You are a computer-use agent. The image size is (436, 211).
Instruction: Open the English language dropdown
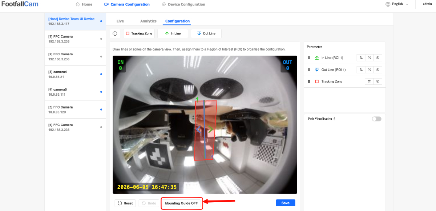click(397, 4)
